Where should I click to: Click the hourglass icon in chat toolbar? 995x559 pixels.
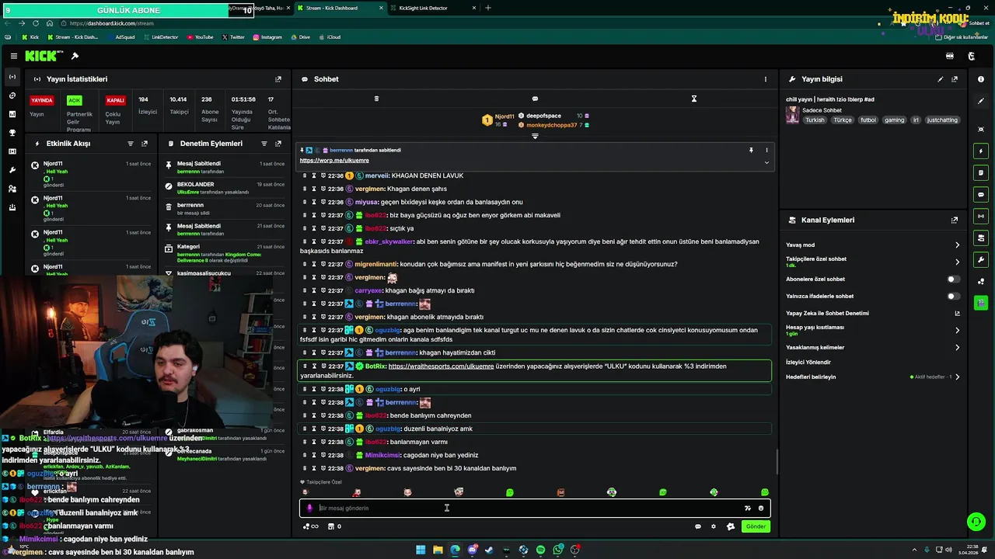point(694,99)
